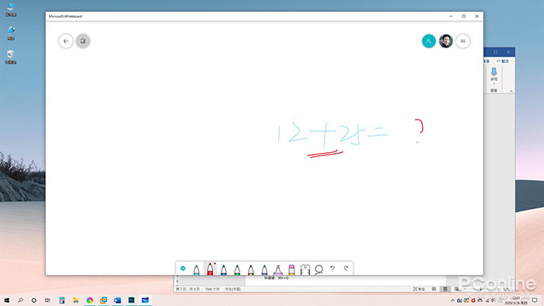
Task: Open the user profile avatar
Action: [x=446, y=41]
